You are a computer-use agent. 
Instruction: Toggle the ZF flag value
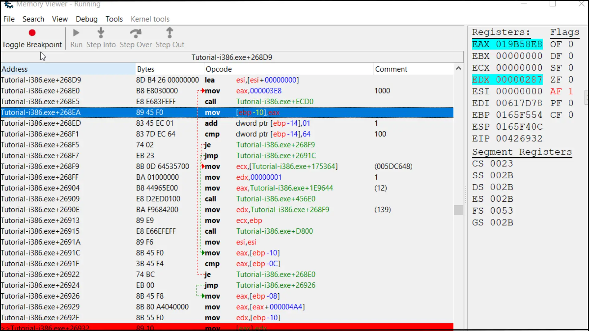tap(571, 80)
